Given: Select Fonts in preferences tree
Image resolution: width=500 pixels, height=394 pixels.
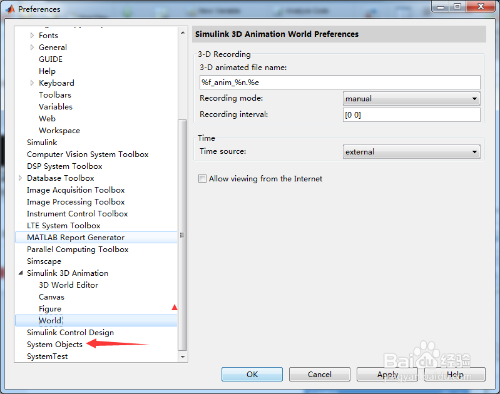Looking at the screenshot, I should coord(48,36).
